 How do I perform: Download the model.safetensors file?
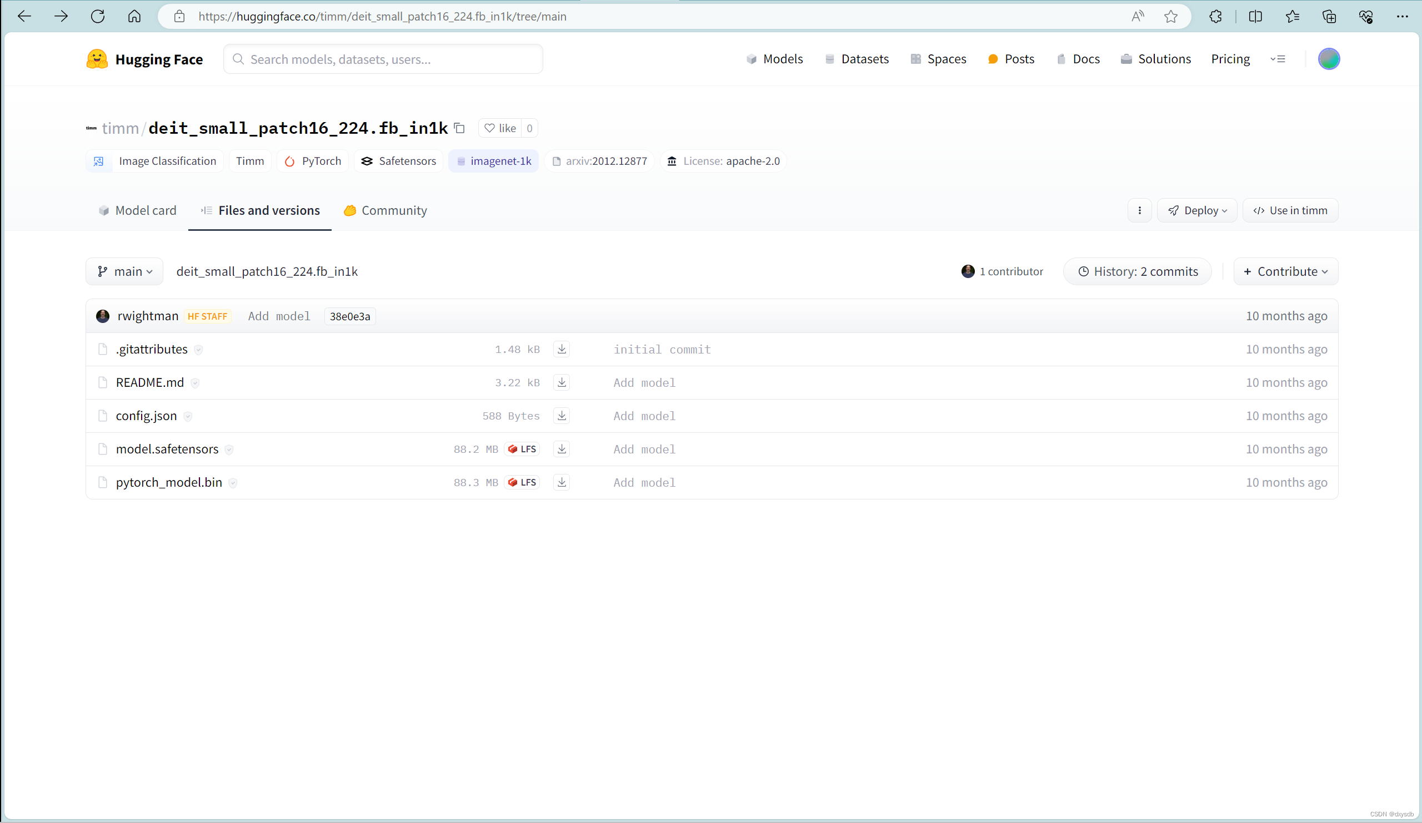tap(562, 449)
